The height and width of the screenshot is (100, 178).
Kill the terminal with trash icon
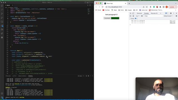88,76
